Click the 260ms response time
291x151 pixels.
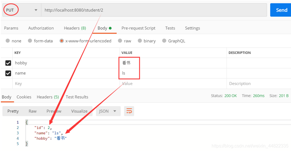coord(259,96)
